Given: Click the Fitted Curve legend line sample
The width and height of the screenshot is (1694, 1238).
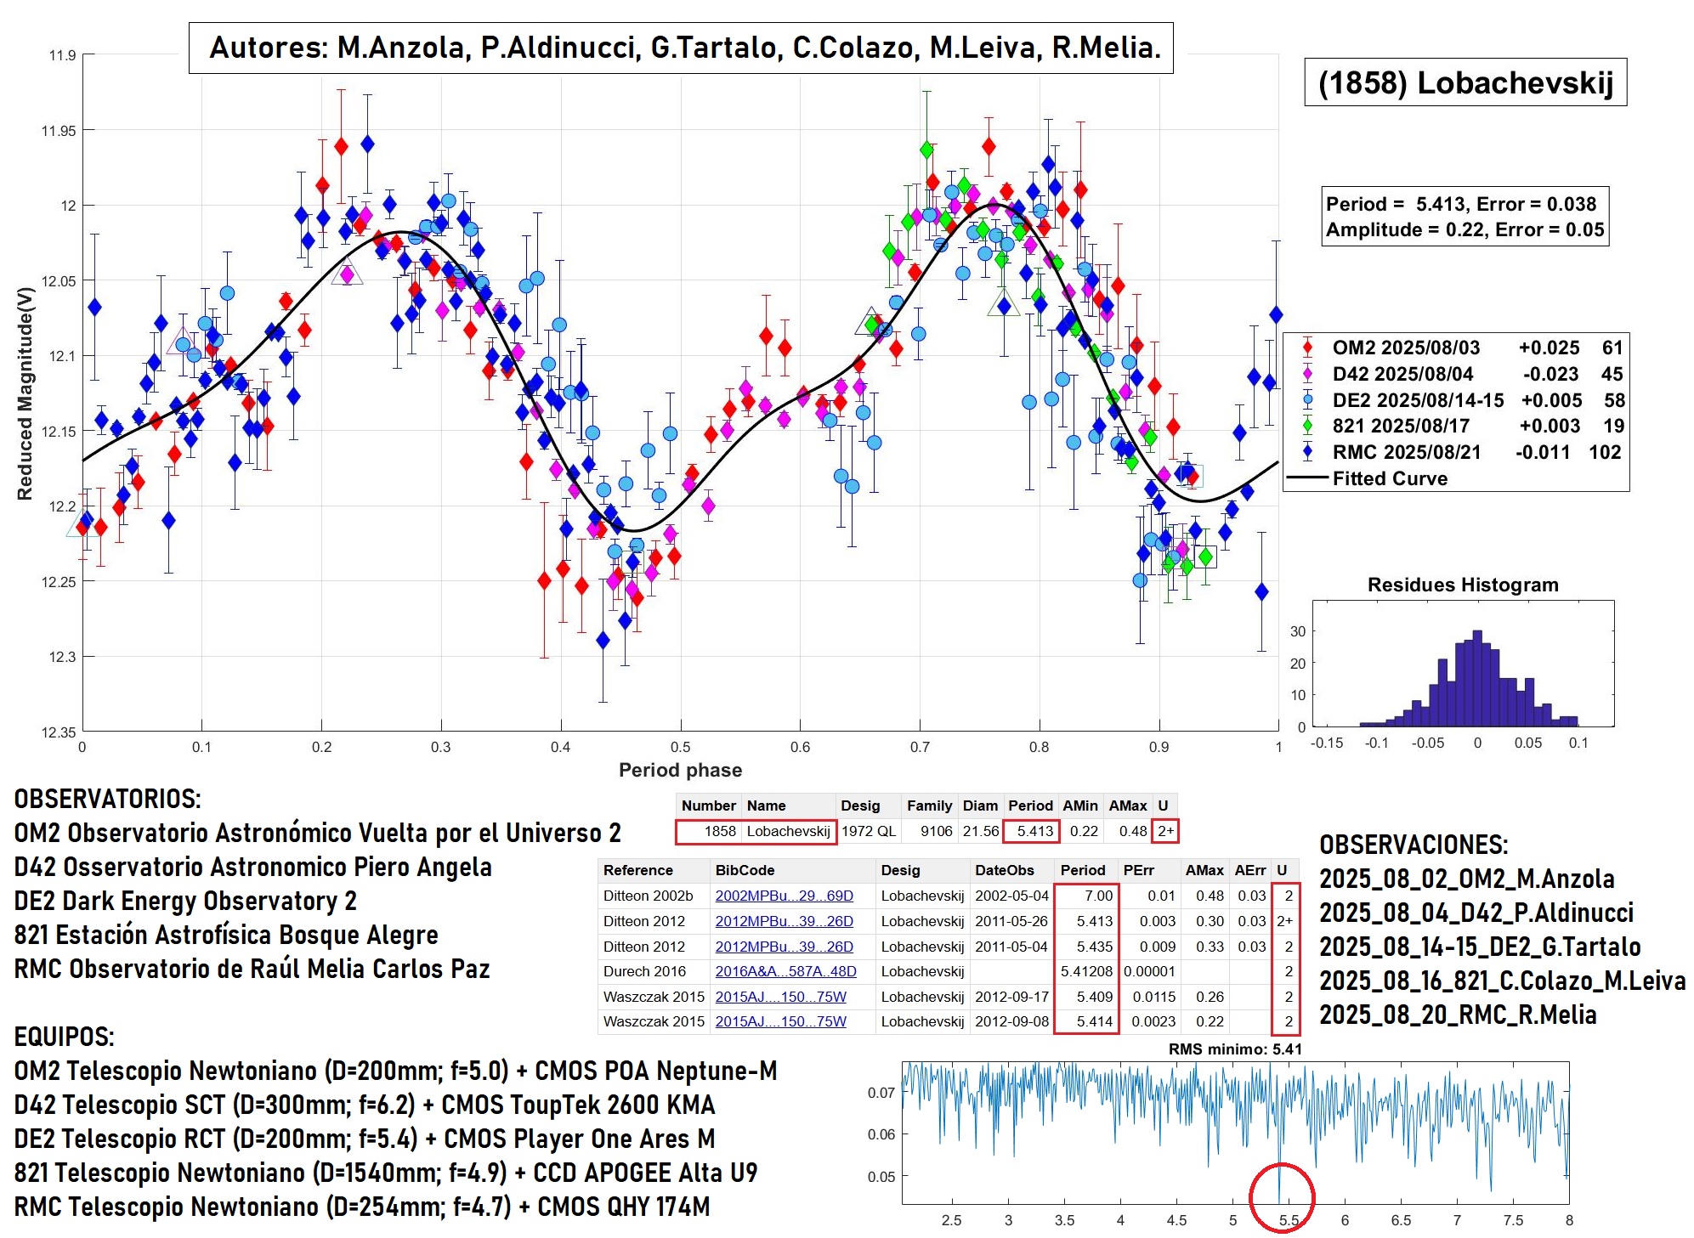Looking at the screenshot, I should click(x=1307, y=478).
